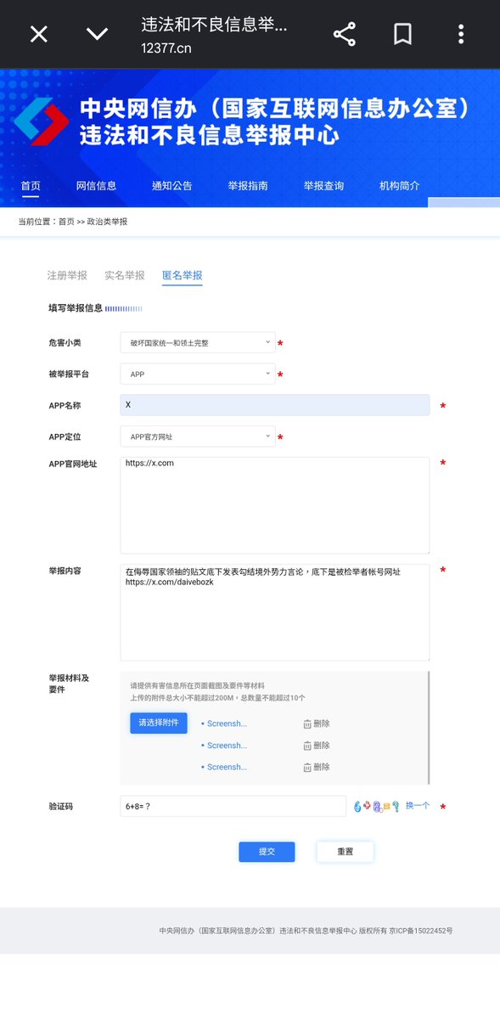The image size is (500, 1019).
Task: Open third Screensh... attachment link
Action: (x=227, y=767)
